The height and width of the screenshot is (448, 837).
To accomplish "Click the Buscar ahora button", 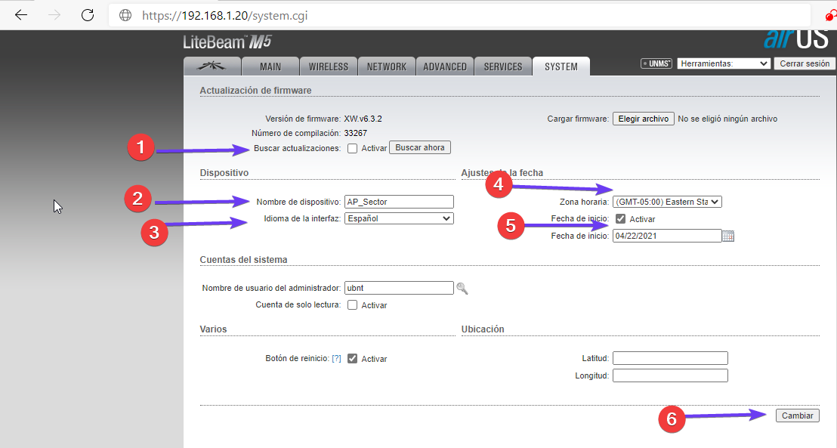I will tap(420, 147).
